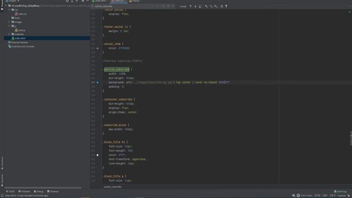Open search filter options
This screenshot has width=352, height=198.
(x=226, y=6)
